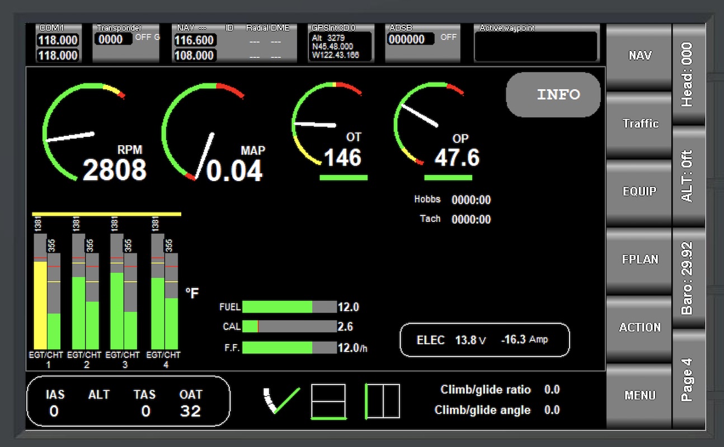
Task: Click the ADSB code 000000 field
Action: 411,39
